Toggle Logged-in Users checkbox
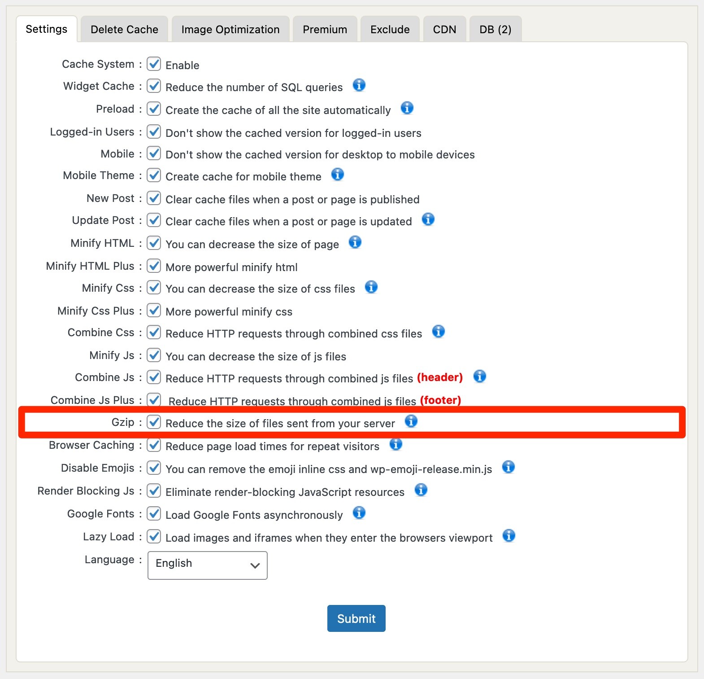The width and height of the screenshot is (704, 679). pyautogui.click(x=154, y=131)
